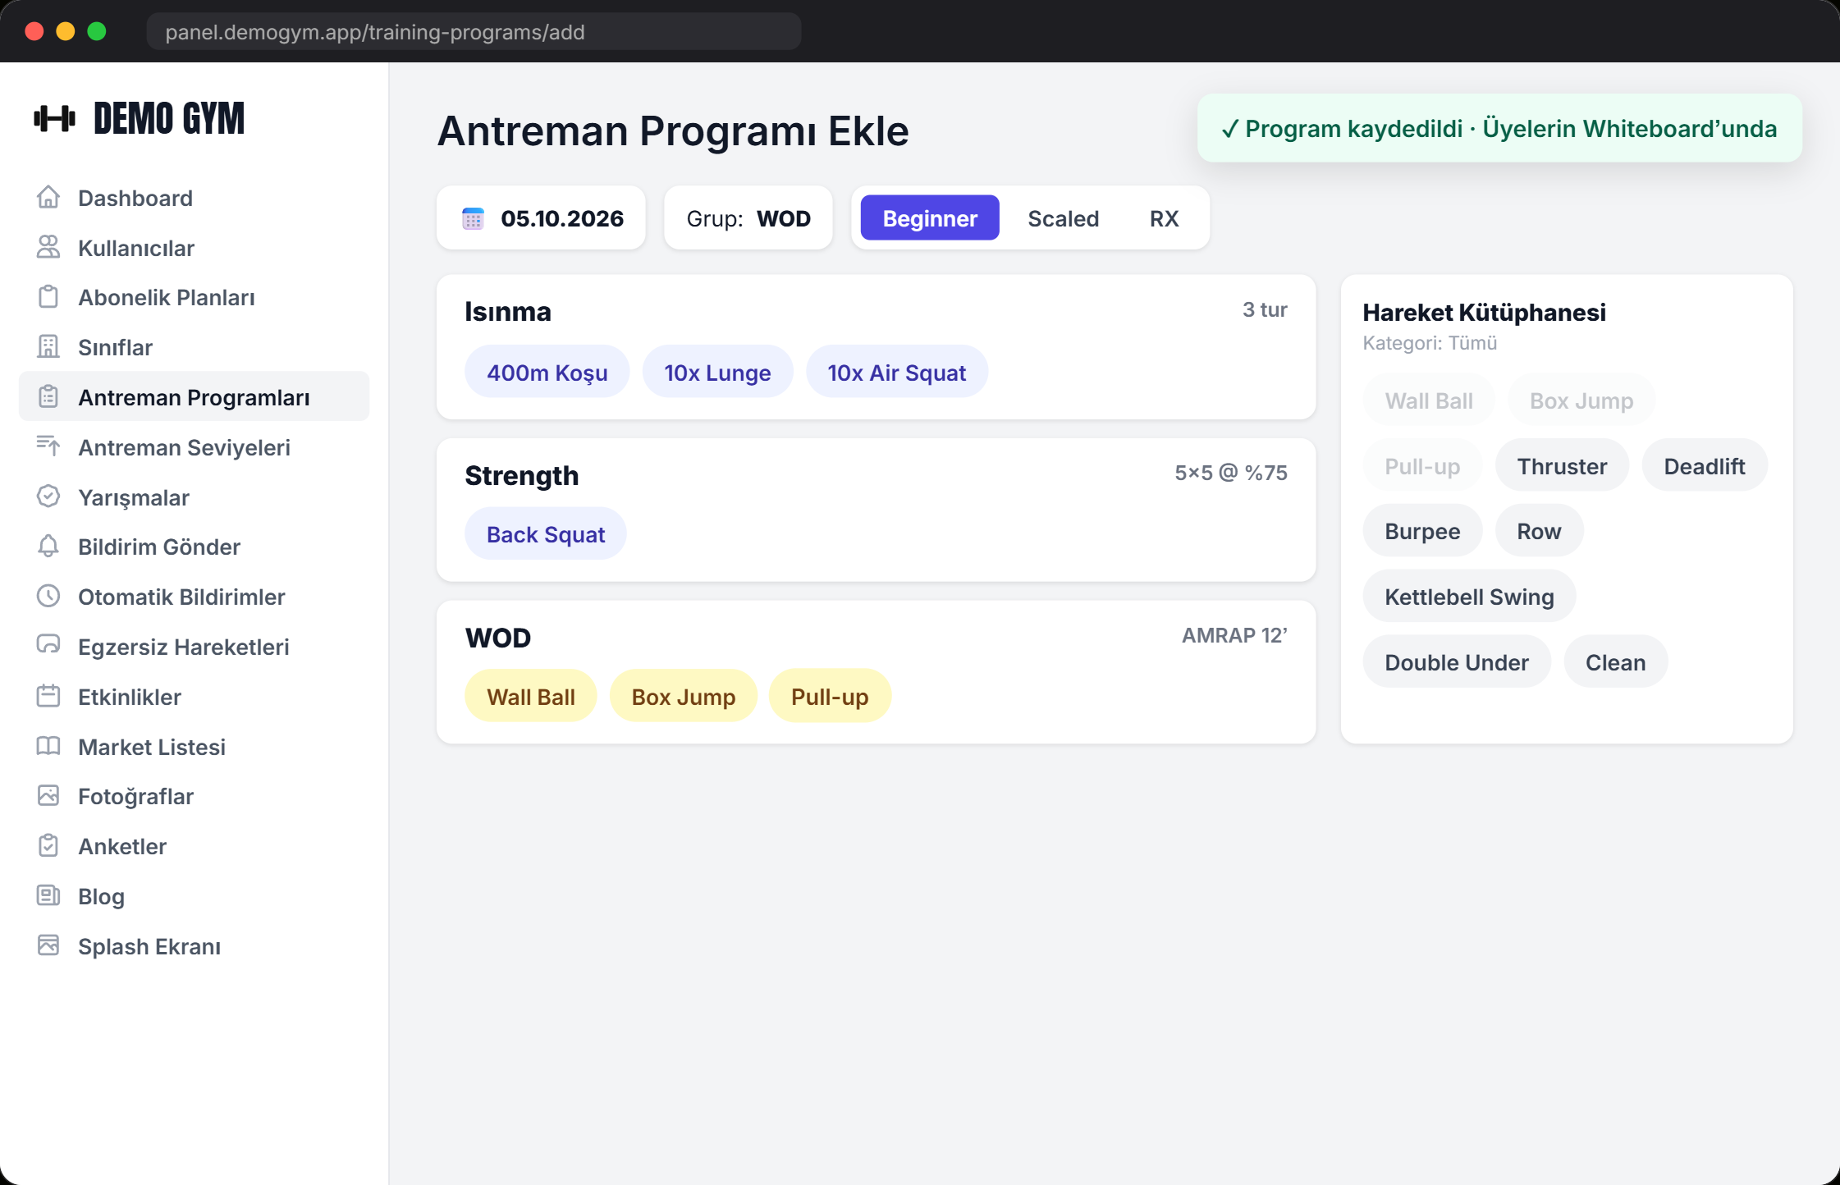
Task: Click the Sınıflar building icon
Action: (x=48, y=347)
